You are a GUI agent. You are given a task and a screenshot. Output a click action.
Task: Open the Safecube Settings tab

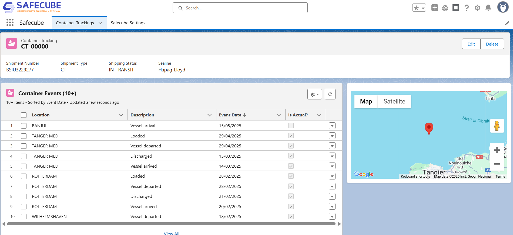(128, 23)
